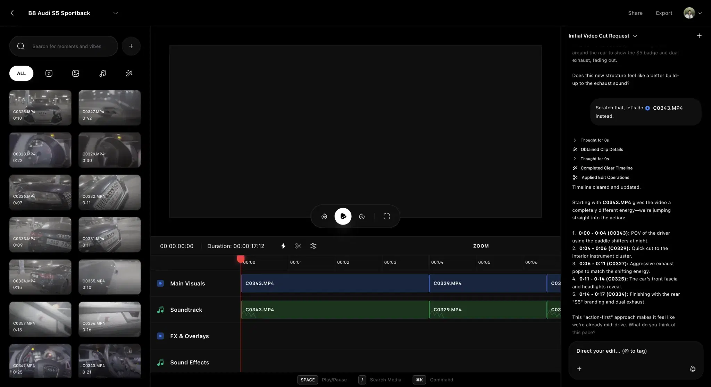This screenshot has width=711, height=387.
Task: Toggle the Soundtrack track music icon
Action: pos(160,310)
